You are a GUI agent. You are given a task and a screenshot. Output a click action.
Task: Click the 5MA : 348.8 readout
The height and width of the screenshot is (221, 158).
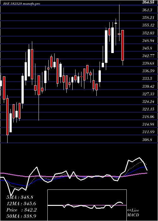(x=20, y=197)
